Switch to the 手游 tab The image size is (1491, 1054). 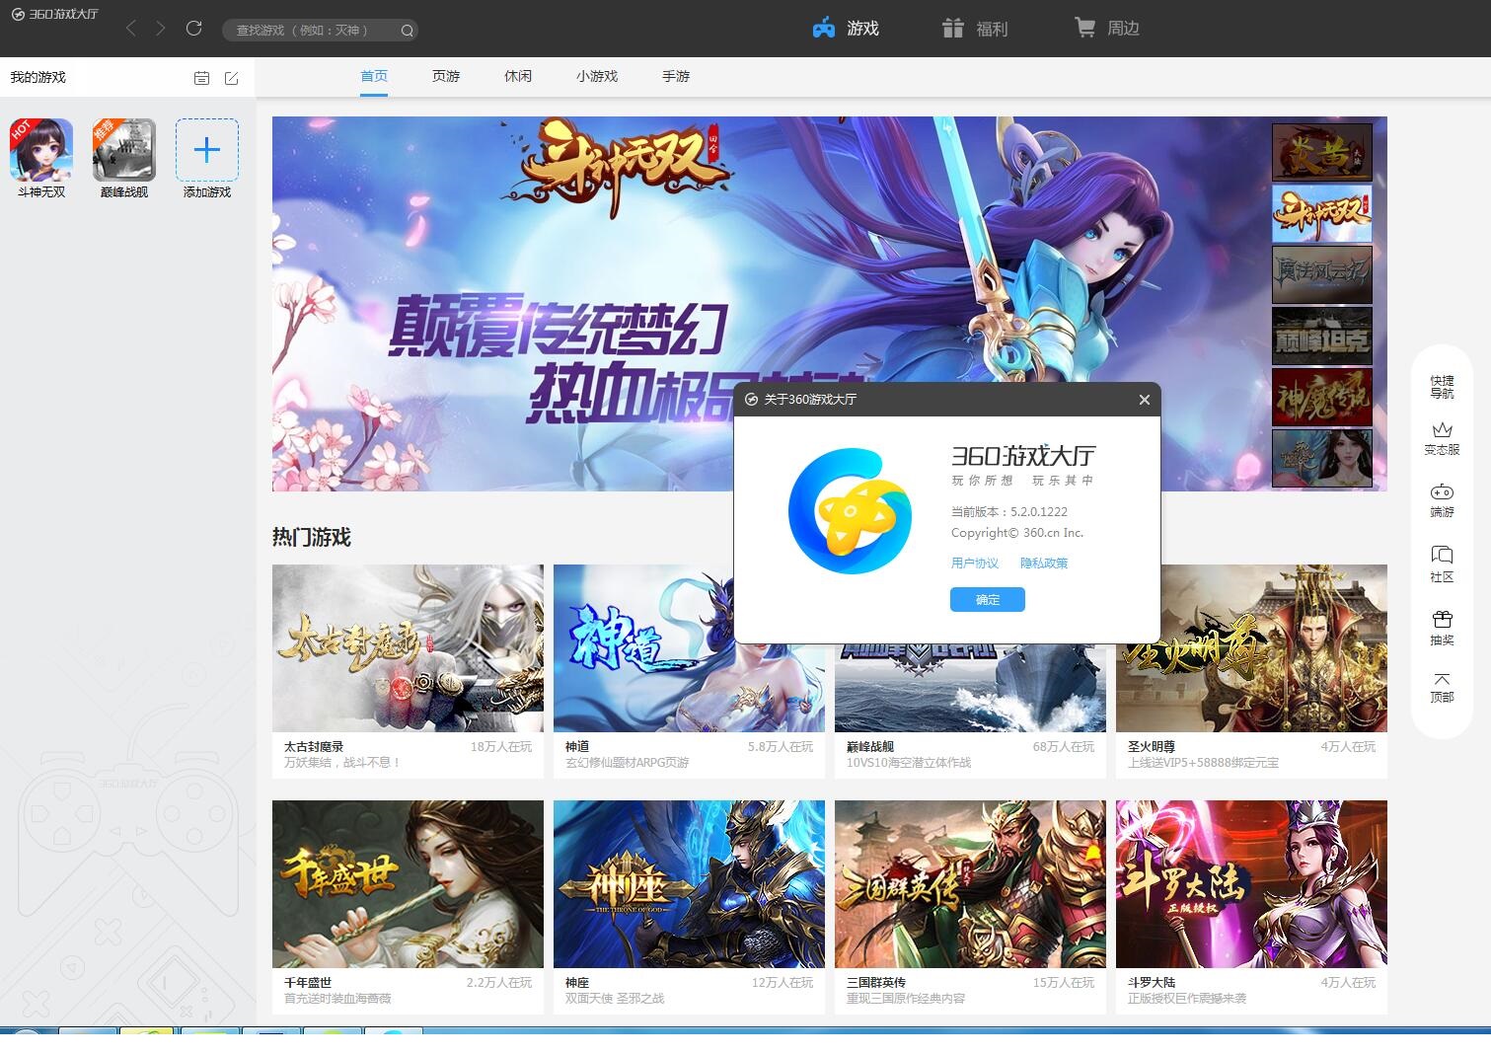point(676,76)
